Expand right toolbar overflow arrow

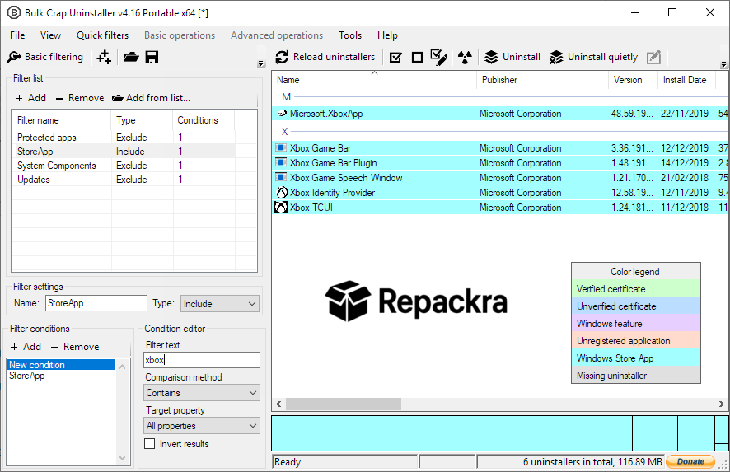pyautogui.click(x=723, y=64)
